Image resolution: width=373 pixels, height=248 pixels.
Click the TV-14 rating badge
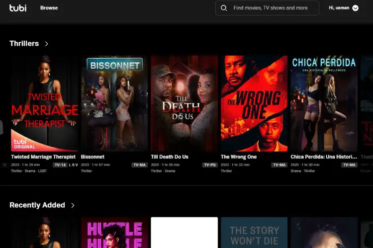pos(60,165)
